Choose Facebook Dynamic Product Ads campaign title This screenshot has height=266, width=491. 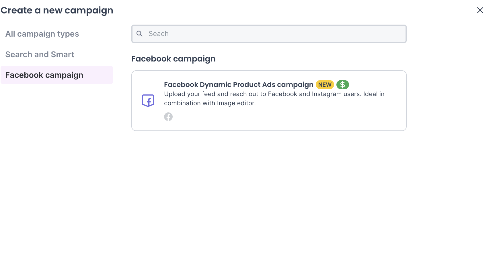point(238,85)
